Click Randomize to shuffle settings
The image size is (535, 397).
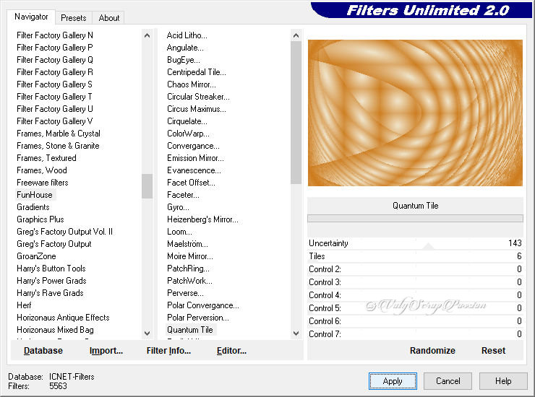432,351
